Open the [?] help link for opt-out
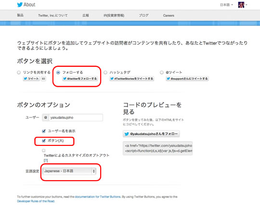 (46, 160)
